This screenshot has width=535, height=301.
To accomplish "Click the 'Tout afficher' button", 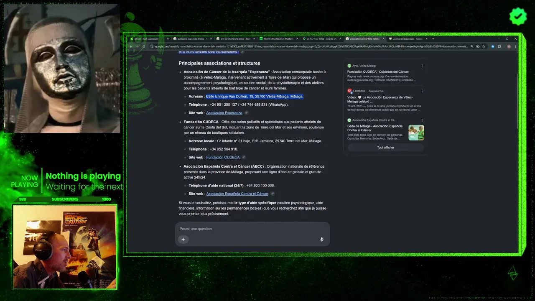I will pyautogui.click(x=385, y=148).
